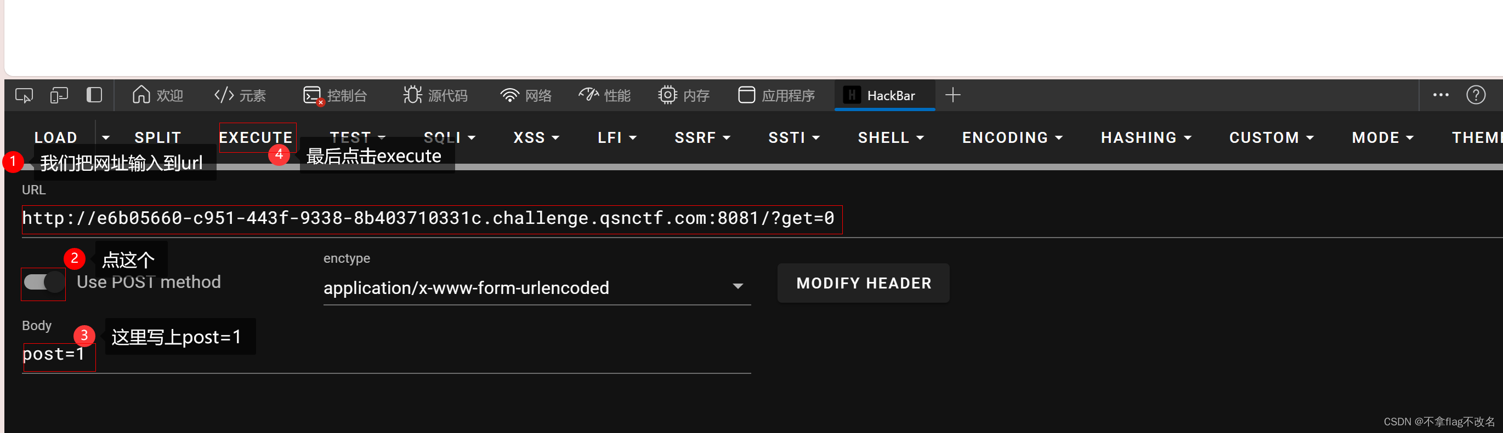Toggle the device emulation icon
1503x433 pixels.
click(58, 95)
